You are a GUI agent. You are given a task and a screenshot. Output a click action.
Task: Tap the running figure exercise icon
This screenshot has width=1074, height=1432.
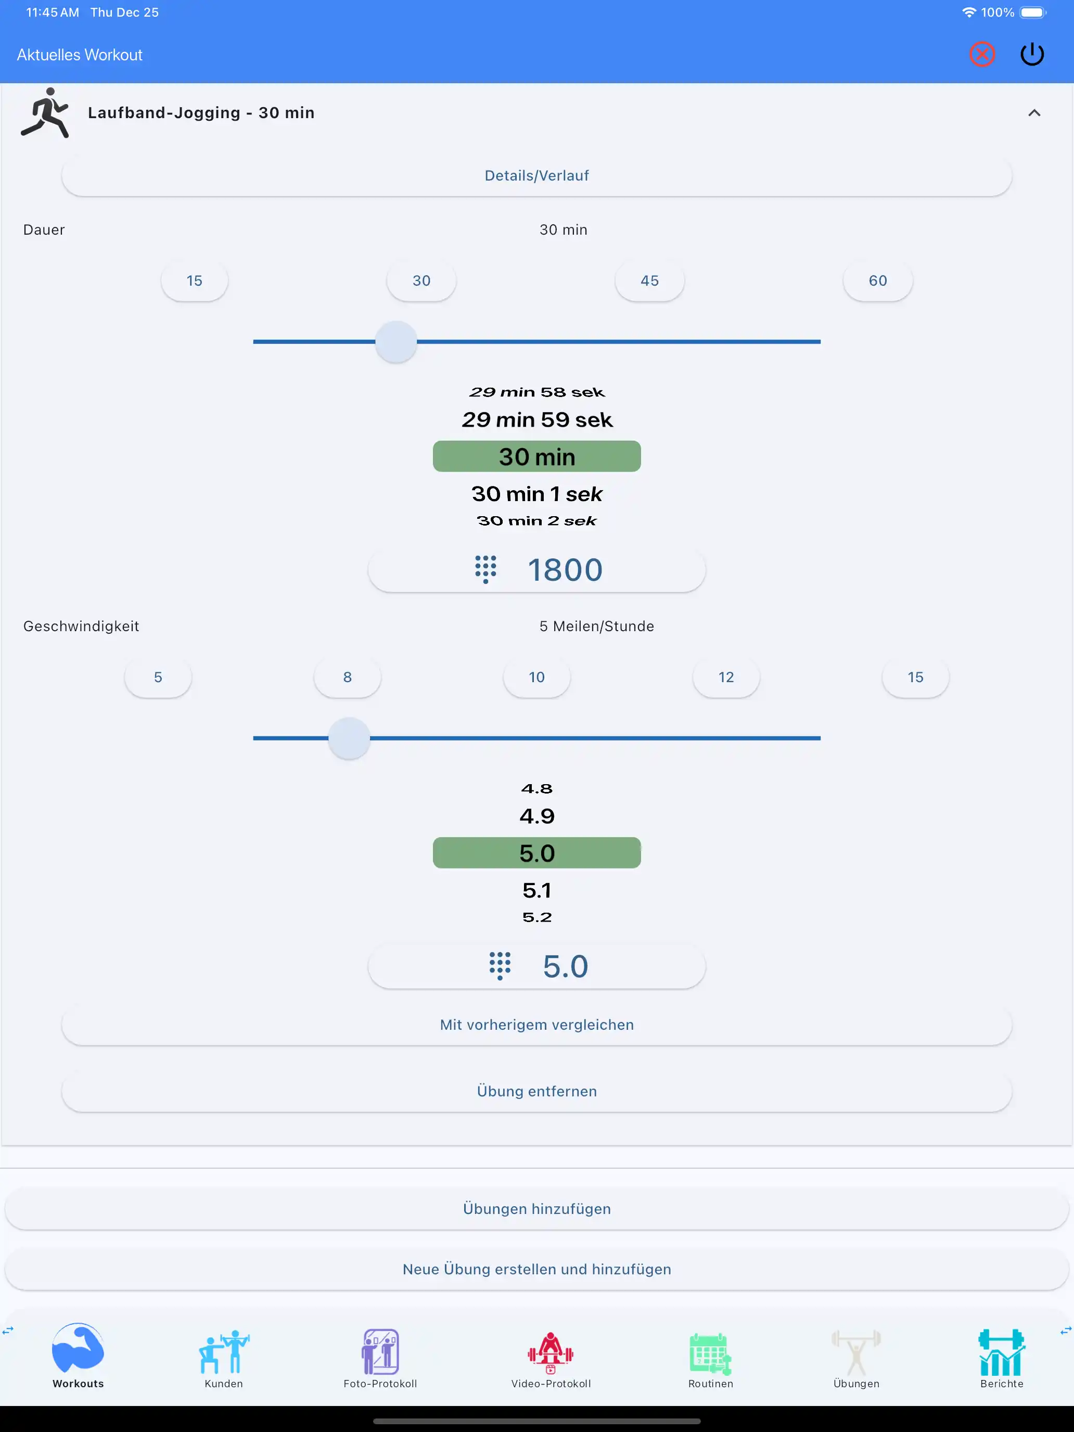45,112
